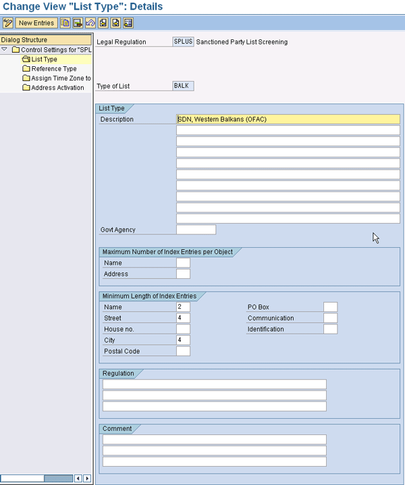
Task: Select the List Type folder in tree
Action: [x=44, y=59]
